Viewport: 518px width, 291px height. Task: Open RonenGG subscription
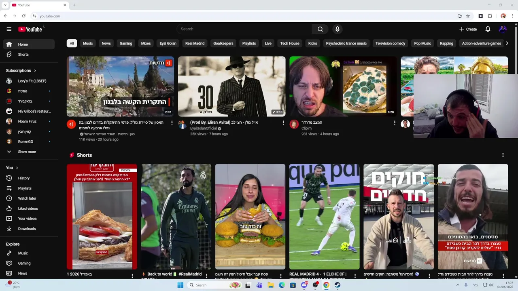29,142
